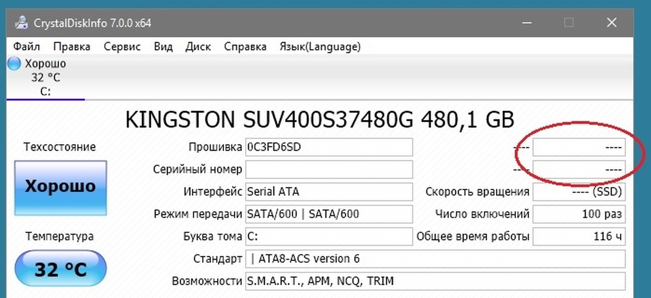The height and width of the screenshot is (298, 651).
Task: Click the 100 раз power-on count field
Action: coord(579,213)
